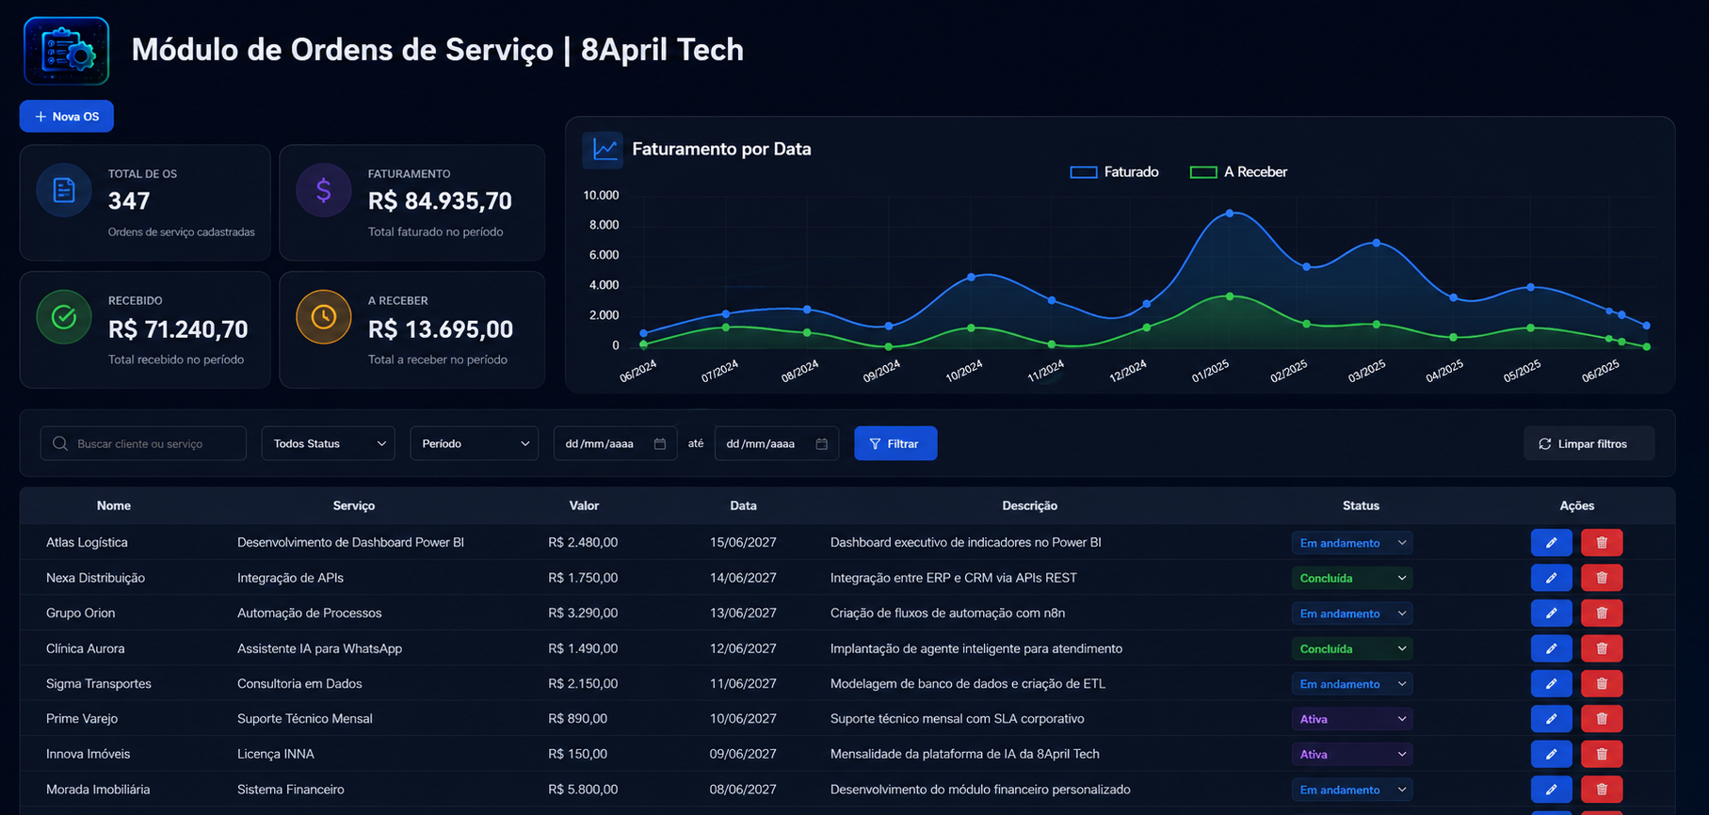
Task: Click the R$ 84.935,70 faturamento value
Action: tap(440, 201)
